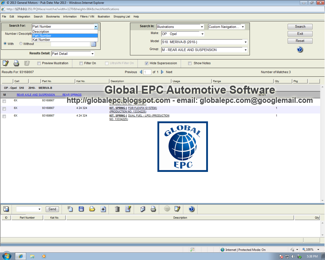The height and width of the screenshot is (260, 325).
Task: Switch to Internet Explorer on taskbar
Action: (21, 256)
